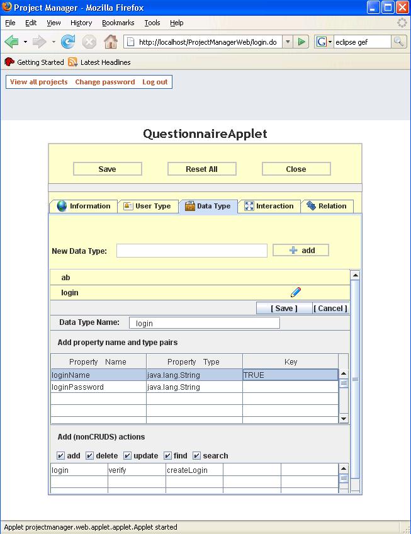411x534 pixels.
Task: Click the [ Save ] data type button
Action: click(284, 308)
